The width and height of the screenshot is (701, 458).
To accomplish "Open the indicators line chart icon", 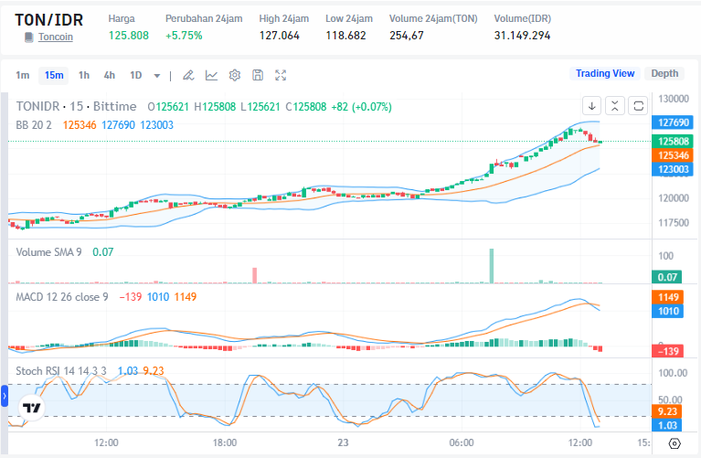I will (211, 75).
